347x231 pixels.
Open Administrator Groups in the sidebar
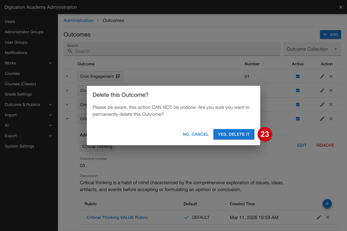coord(24,32)
